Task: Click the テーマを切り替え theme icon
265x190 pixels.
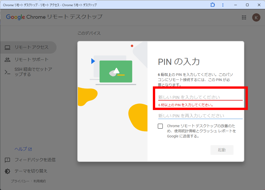Action: tap(7, 171)
